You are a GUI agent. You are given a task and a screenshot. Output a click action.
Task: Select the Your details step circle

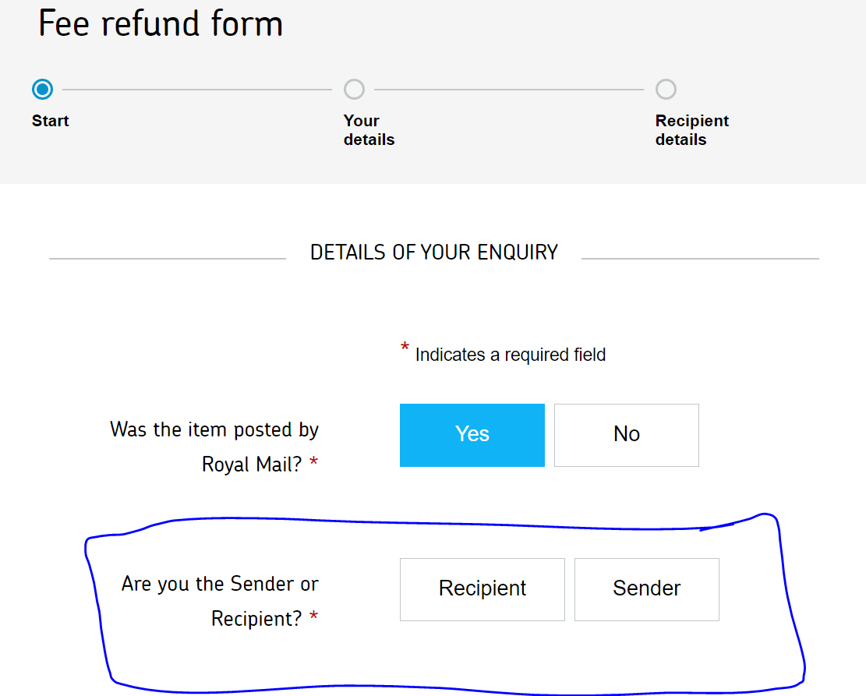tap(354, 90)
